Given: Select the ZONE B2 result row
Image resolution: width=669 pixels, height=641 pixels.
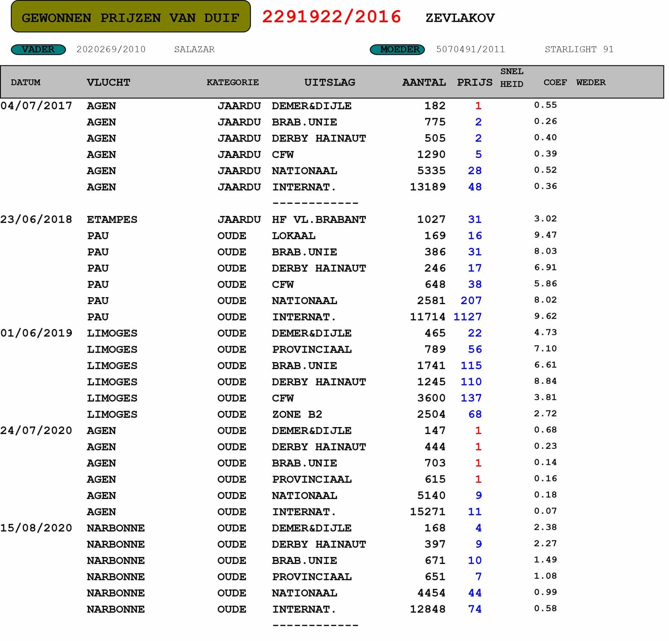Looking at the screenshot, I should point(297,414).
